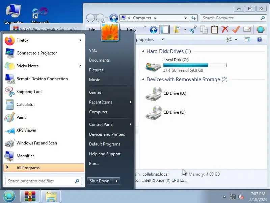Switch to WinRAR on the taskbar
270x203 pixels.
coord(30,197)
